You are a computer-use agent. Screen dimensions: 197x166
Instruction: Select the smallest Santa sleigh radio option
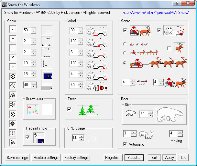(125, 44)
